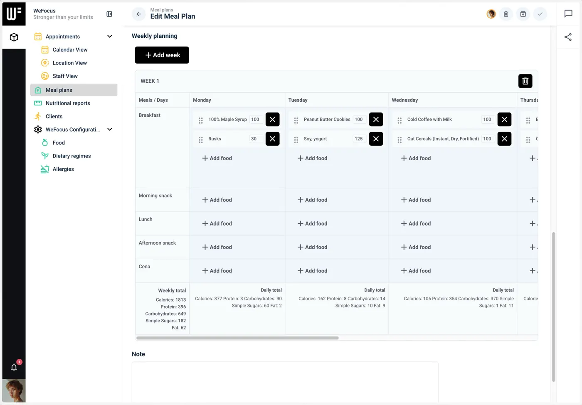Open Calendar View
Viewport: 582px width, 405px height.
coord(70,50)
